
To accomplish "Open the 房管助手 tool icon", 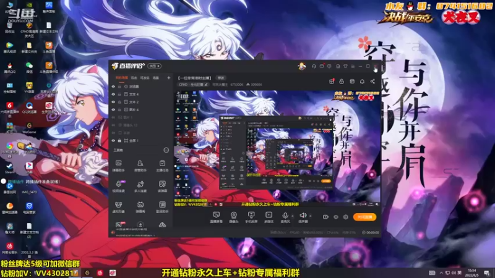I will (x=140, y=166).
